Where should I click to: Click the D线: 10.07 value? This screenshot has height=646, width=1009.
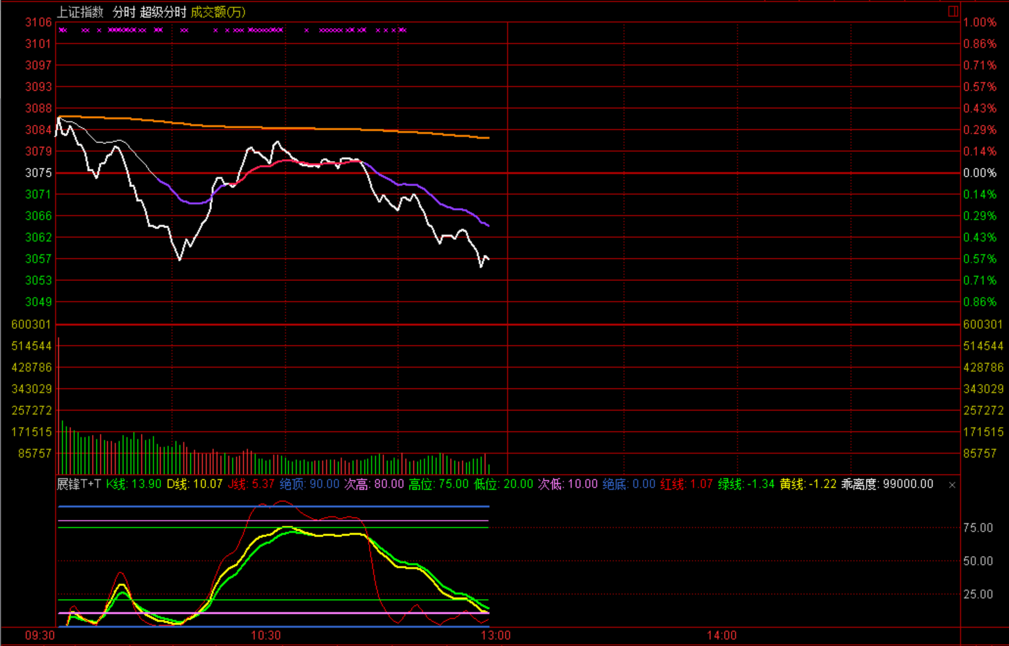pos(195,484)
